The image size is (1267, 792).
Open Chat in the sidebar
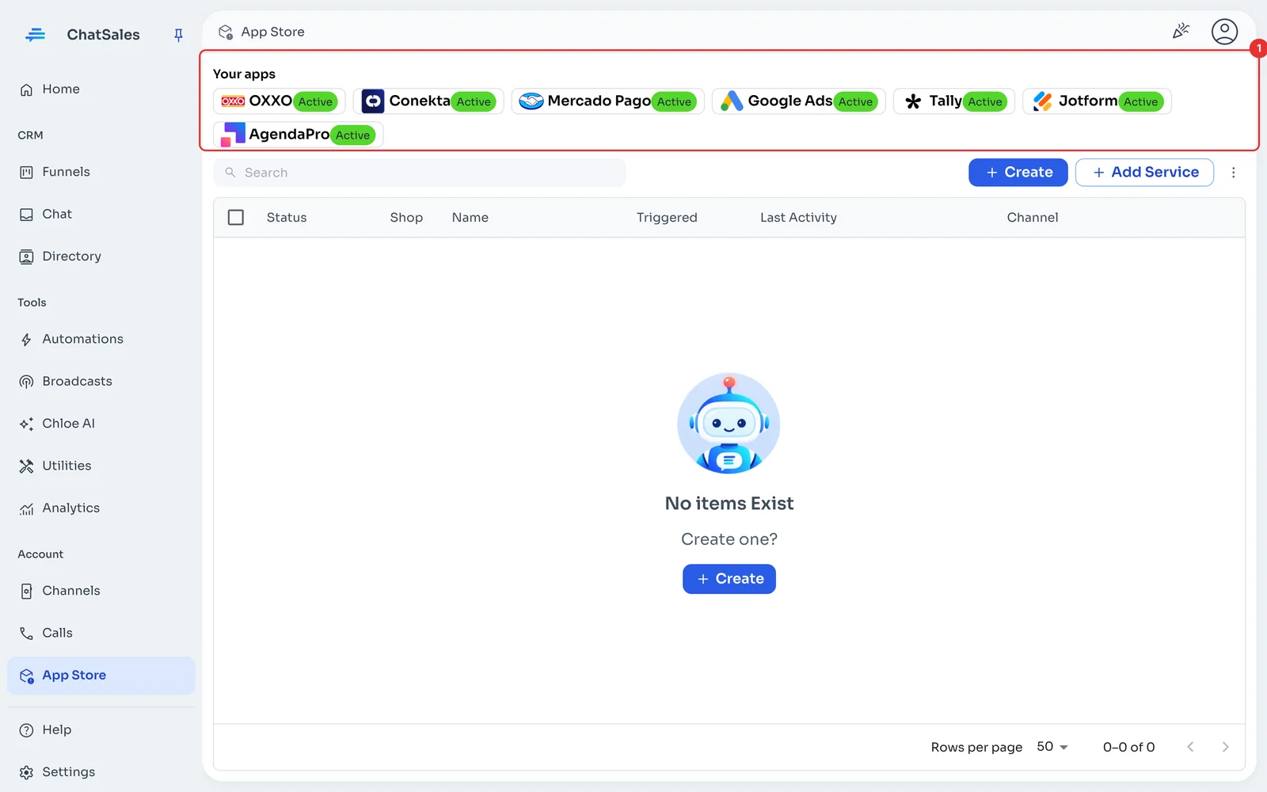click(x=101, y=214)
